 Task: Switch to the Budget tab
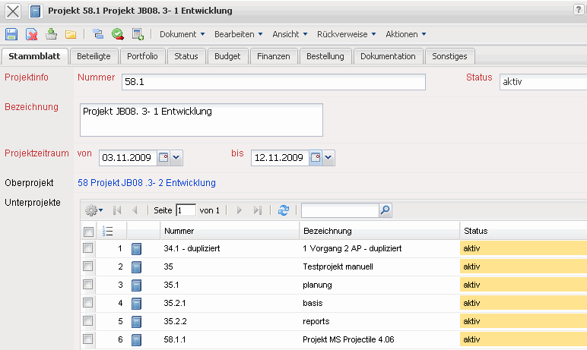(x=227, y=56)
